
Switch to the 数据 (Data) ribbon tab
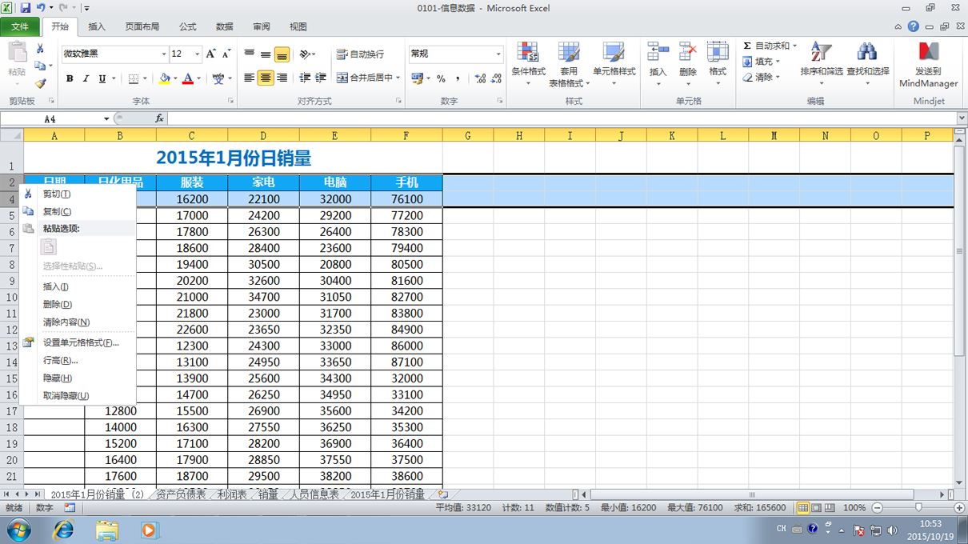tap(225, 26)
